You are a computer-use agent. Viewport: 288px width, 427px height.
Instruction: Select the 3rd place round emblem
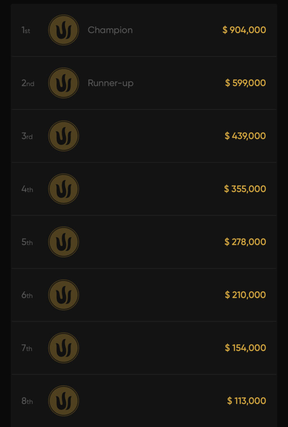click(63, 136)
